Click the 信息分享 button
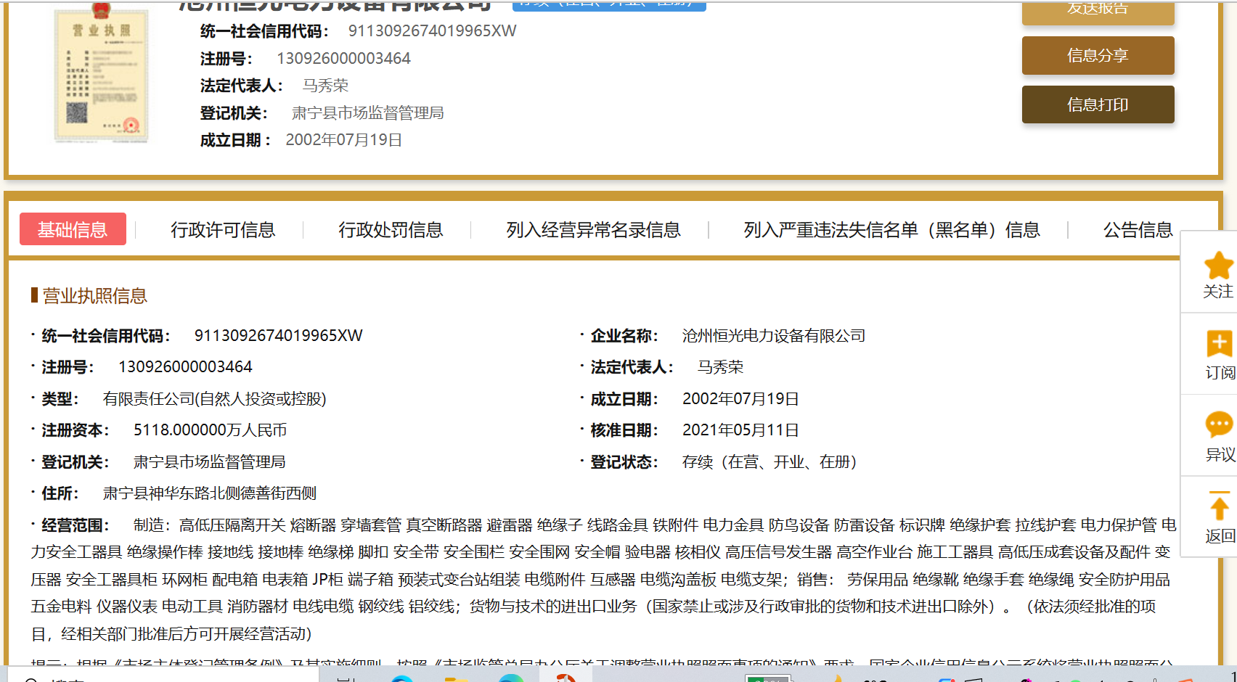The width and height of the screenshot is (1237, 682). pyautogui.click(x=1098, y=56)
